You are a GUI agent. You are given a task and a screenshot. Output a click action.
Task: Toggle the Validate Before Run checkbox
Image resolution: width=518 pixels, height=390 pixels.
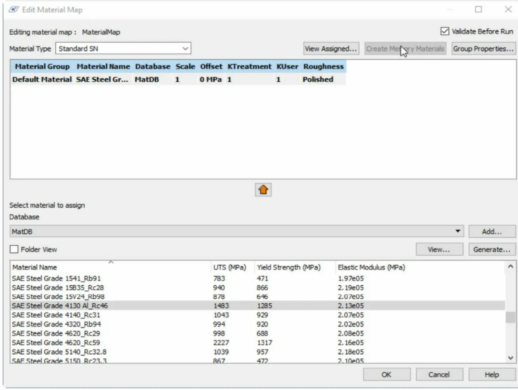pyautogui.click(x=445, y=31)
